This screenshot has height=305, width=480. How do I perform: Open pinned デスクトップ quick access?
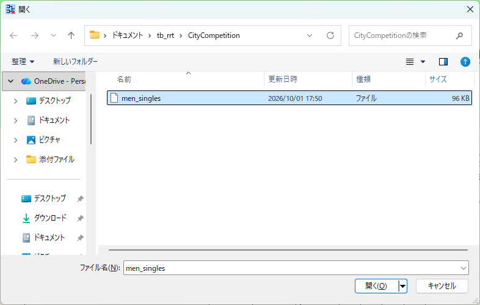tap(43, 198)
